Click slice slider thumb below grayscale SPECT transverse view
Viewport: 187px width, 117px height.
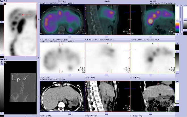70,75
